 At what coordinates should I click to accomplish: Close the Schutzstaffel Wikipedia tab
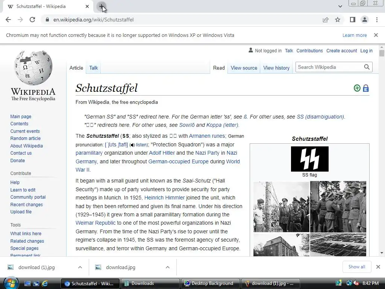[87, 6]
